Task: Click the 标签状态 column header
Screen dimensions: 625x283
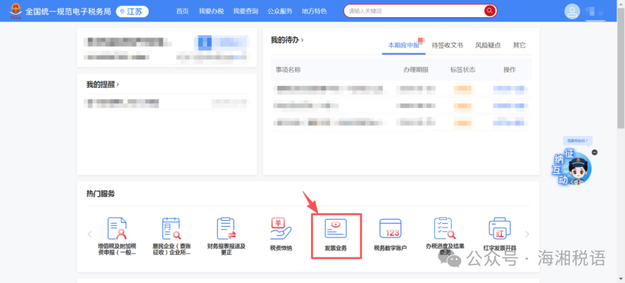Action: (x=463, y=70)
